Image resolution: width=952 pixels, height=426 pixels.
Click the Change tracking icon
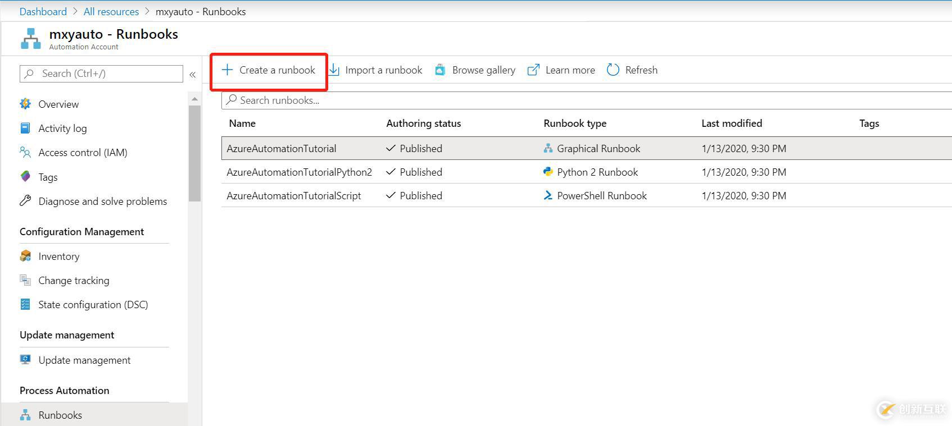point(25,280)
